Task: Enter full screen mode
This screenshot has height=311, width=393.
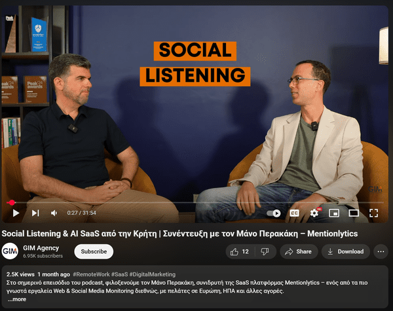Action: pos(373,213)
